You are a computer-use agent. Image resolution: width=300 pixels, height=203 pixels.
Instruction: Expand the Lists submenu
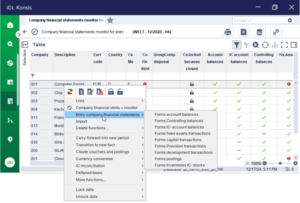[x=105, y=101]
